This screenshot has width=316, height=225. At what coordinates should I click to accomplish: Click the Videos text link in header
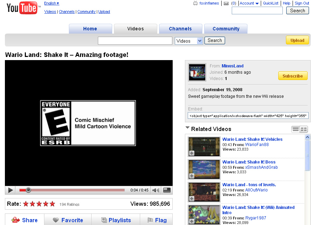pyautogui.click(x=50, y=12)
